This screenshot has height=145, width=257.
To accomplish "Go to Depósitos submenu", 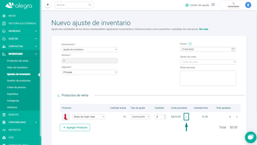I will 12,94.
